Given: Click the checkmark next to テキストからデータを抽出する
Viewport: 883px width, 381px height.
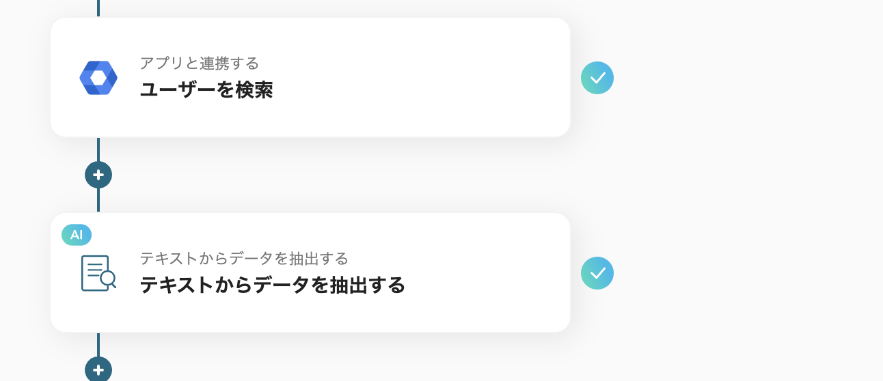Looking at the screenshot, I should pos(597,273).
